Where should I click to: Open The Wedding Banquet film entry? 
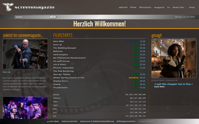coord(65,48)
